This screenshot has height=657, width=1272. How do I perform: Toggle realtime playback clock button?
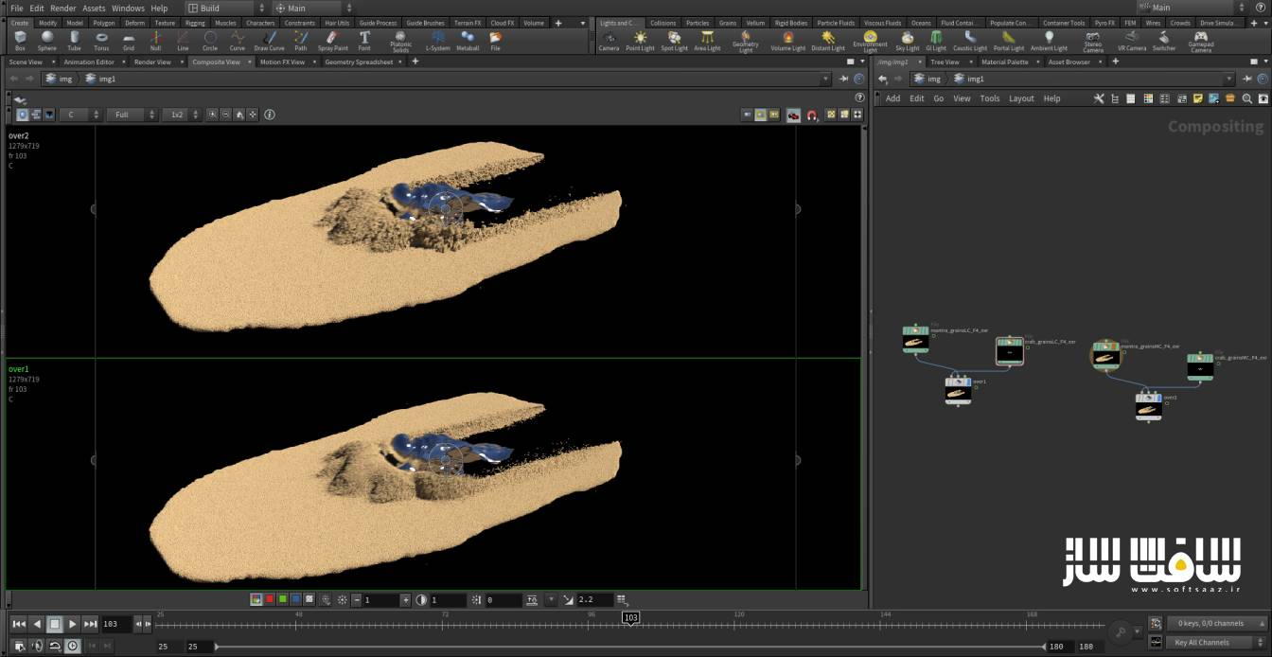pos(73,646)
